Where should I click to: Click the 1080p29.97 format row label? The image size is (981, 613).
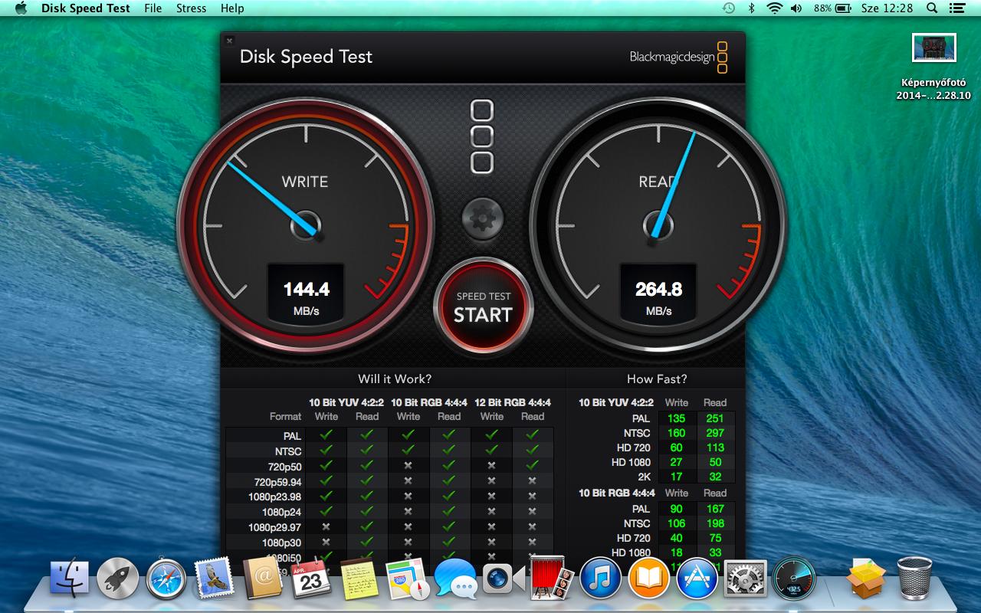coord(275,527)
